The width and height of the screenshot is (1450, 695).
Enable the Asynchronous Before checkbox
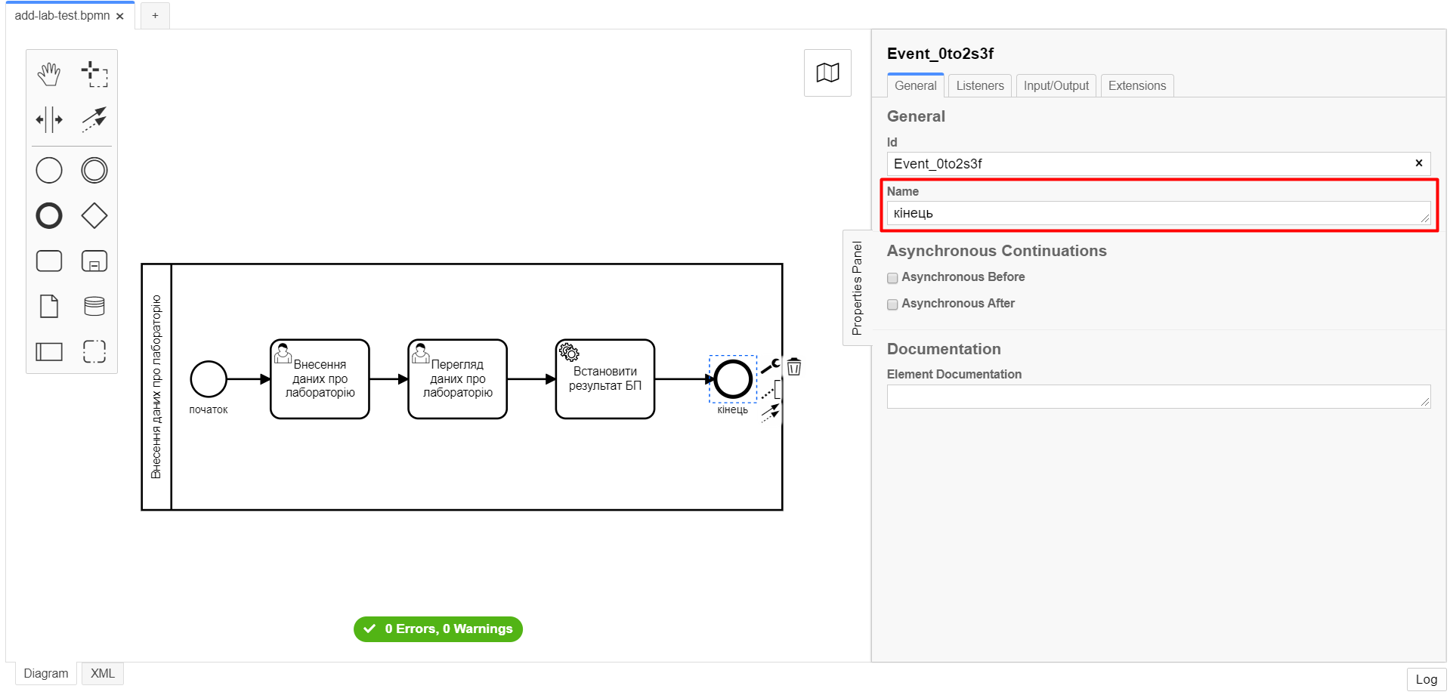[x=892, y=278]
